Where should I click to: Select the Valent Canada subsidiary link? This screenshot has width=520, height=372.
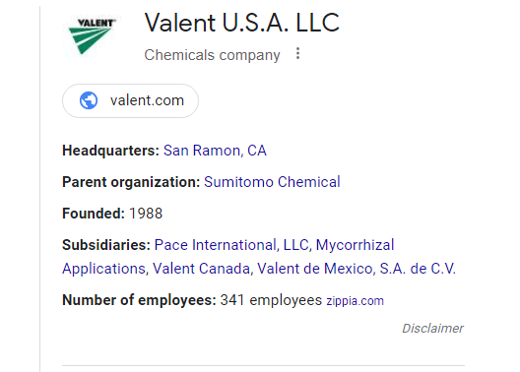tap(201, 269)
